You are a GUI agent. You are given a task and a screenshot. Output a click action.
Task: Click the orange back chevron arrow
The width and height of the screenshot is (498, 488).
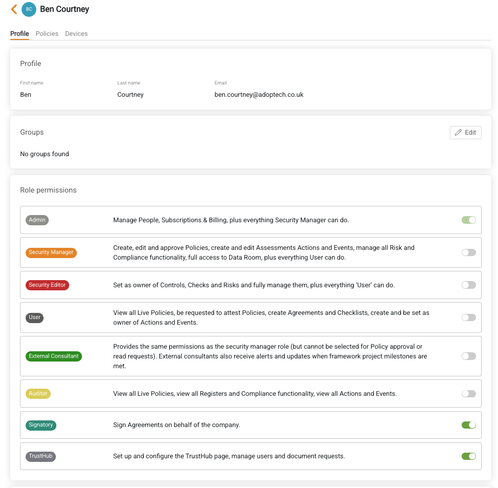(14, 9)
